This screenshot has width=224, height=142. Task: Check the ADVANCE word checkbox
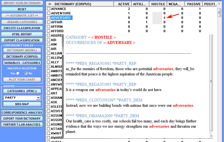click(49, 9)
